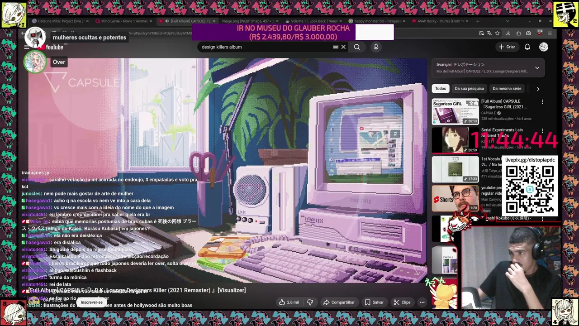Image resolution: width=579 pixels, height=326 pixels.
Task: Open more actions under the video
Action: [x=422, y=302]
